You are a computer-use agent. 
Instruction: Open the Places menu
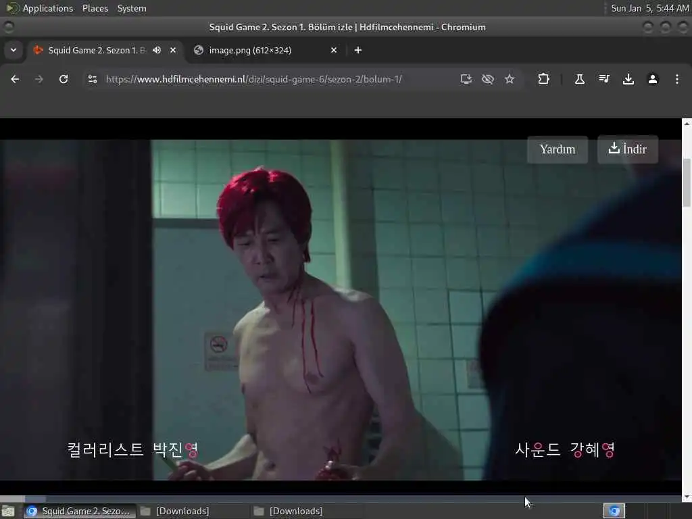(x=95, y=8)
